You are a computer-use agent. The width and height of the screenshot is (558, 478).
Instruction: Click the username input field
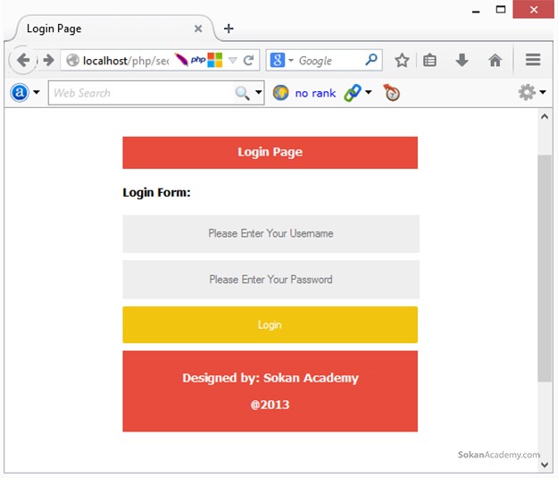coord(271,234)
